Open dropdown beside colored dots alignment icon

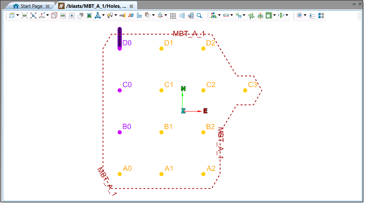pos(166,15)
